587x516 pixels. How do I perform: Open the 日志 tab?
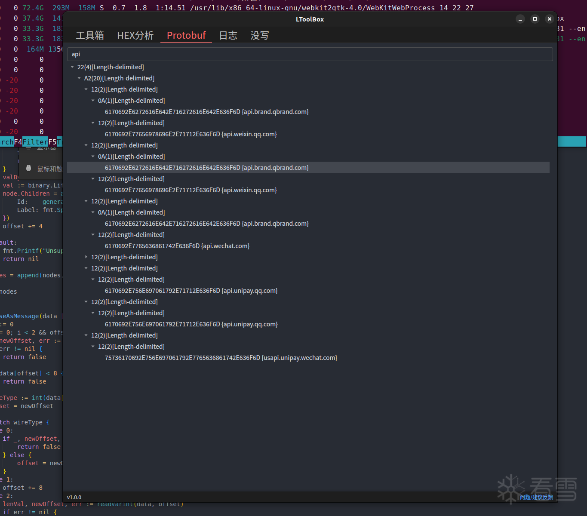point(228,35)
